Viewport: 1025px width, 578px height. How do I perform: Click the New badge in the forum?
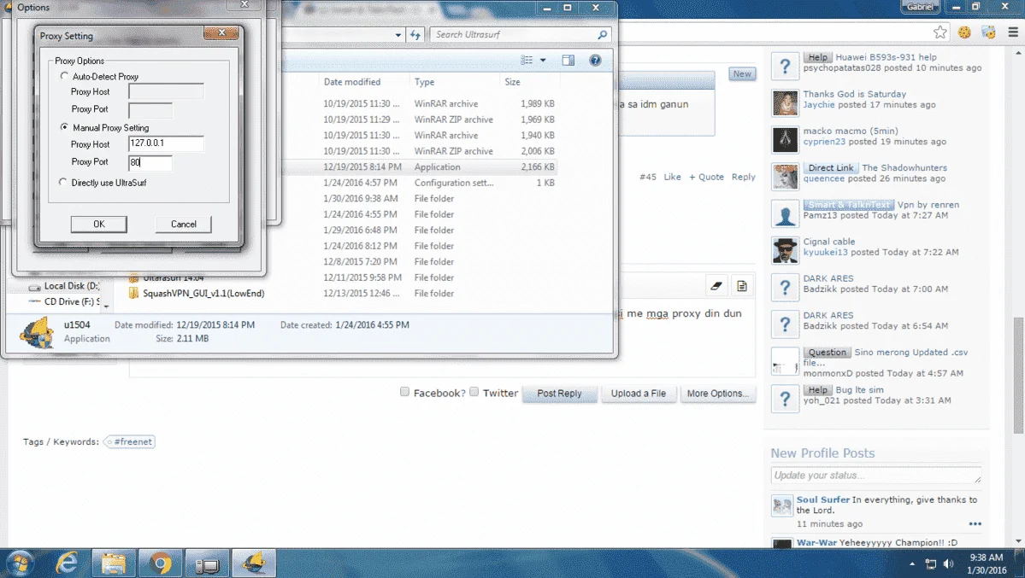(742, 73)
